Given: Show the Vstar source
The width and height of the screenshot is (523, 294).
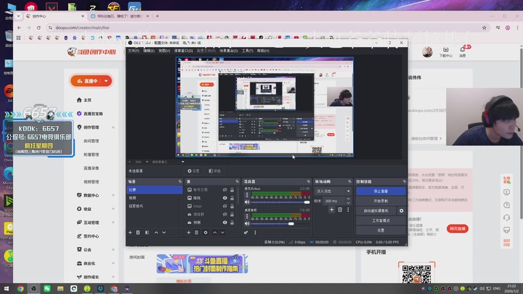Looking at the screenshot, I should (225, 206).
